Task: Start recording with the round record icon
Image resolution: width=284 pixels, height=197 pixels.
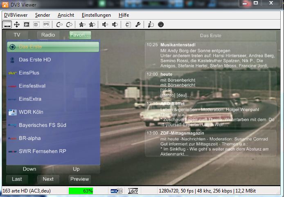Action: 161,24
